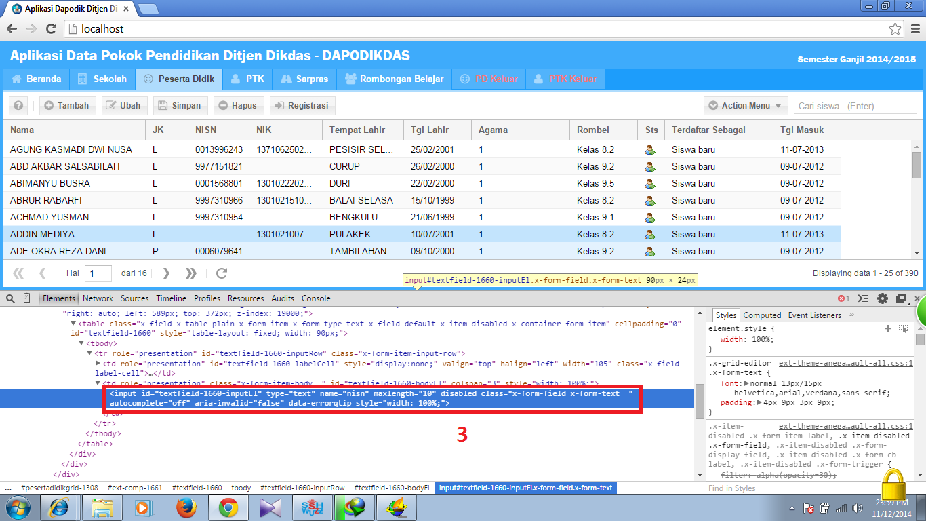Switch to the Computed styles tab

[x=763, y=315]
